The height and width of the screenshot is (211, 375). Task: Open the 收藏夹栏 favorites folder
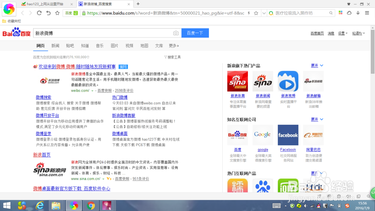click(x=12, y=21)
